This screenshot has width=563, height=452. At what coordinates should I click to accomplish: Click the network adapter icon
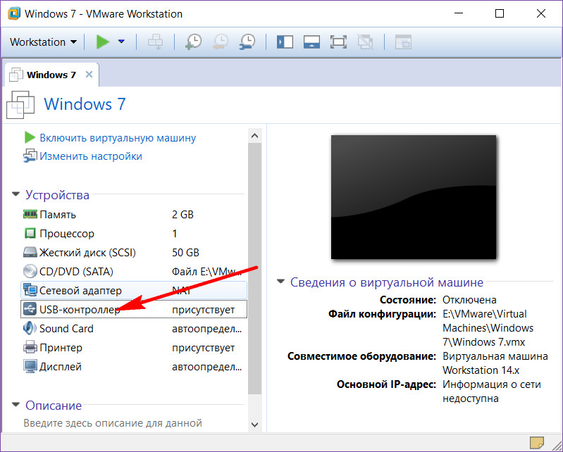tap(30, 290)
